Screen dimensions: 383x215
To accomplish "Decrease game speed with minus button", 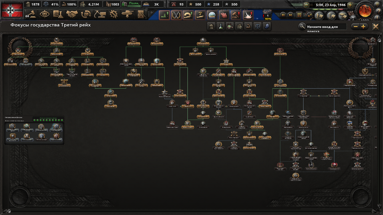I will click(x=306, y=5).
